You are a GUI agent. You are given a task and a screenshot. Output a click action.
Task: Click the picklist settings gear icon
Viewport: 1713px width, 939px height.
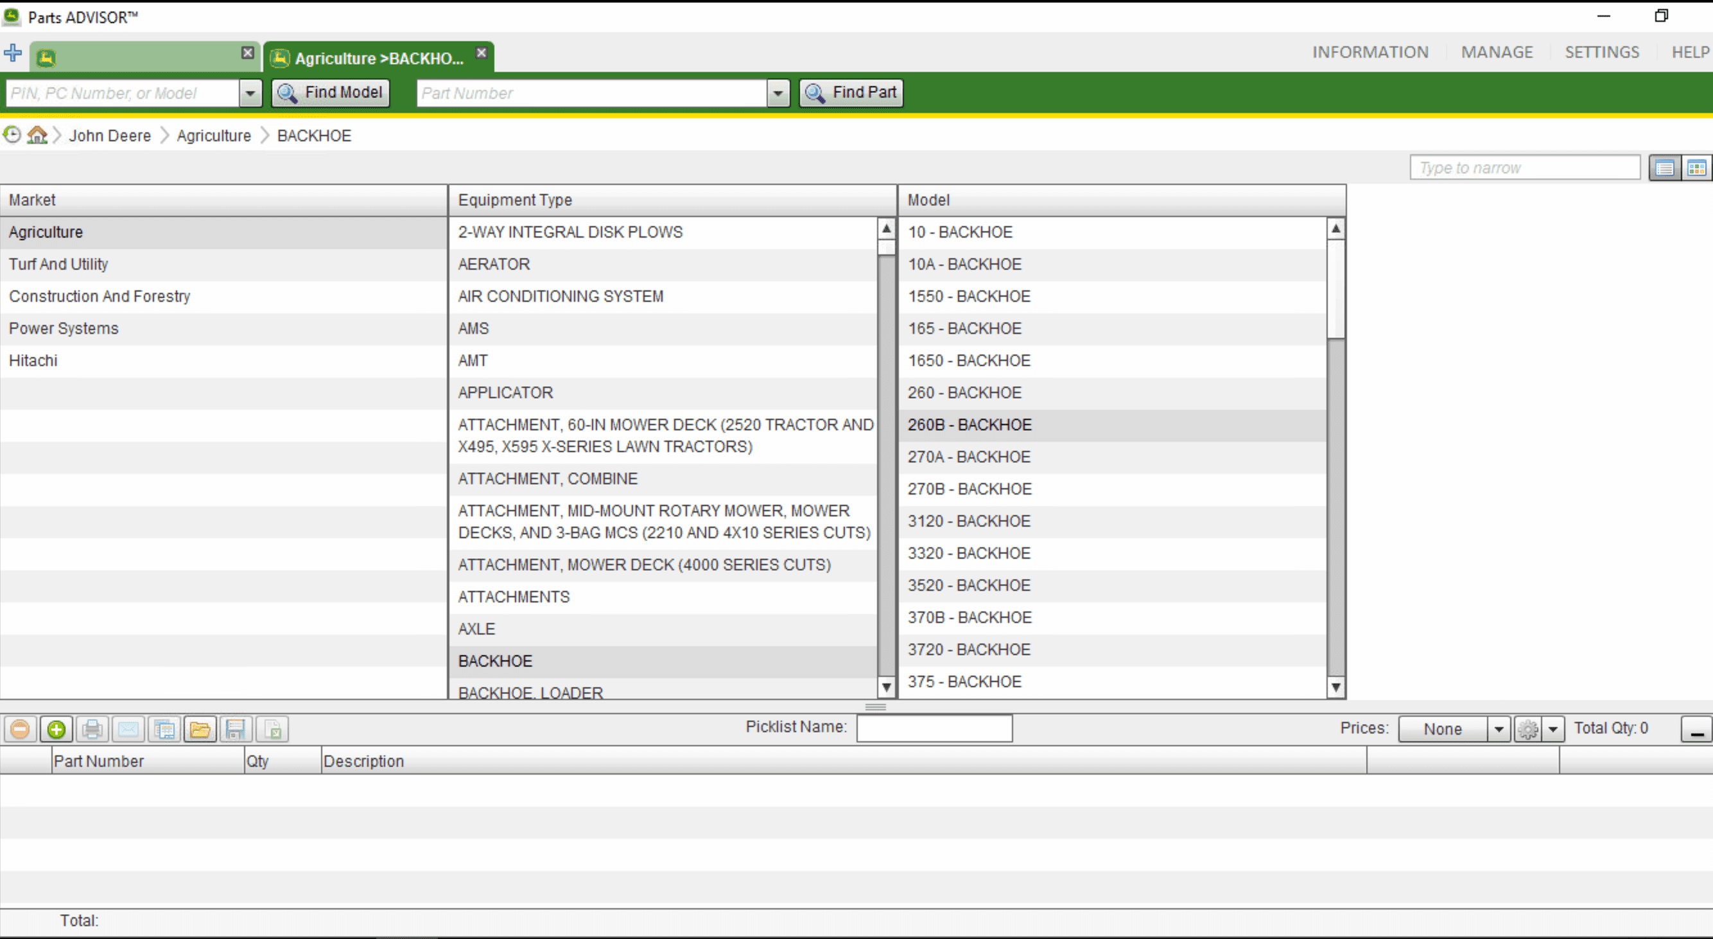pos(1527,730)
